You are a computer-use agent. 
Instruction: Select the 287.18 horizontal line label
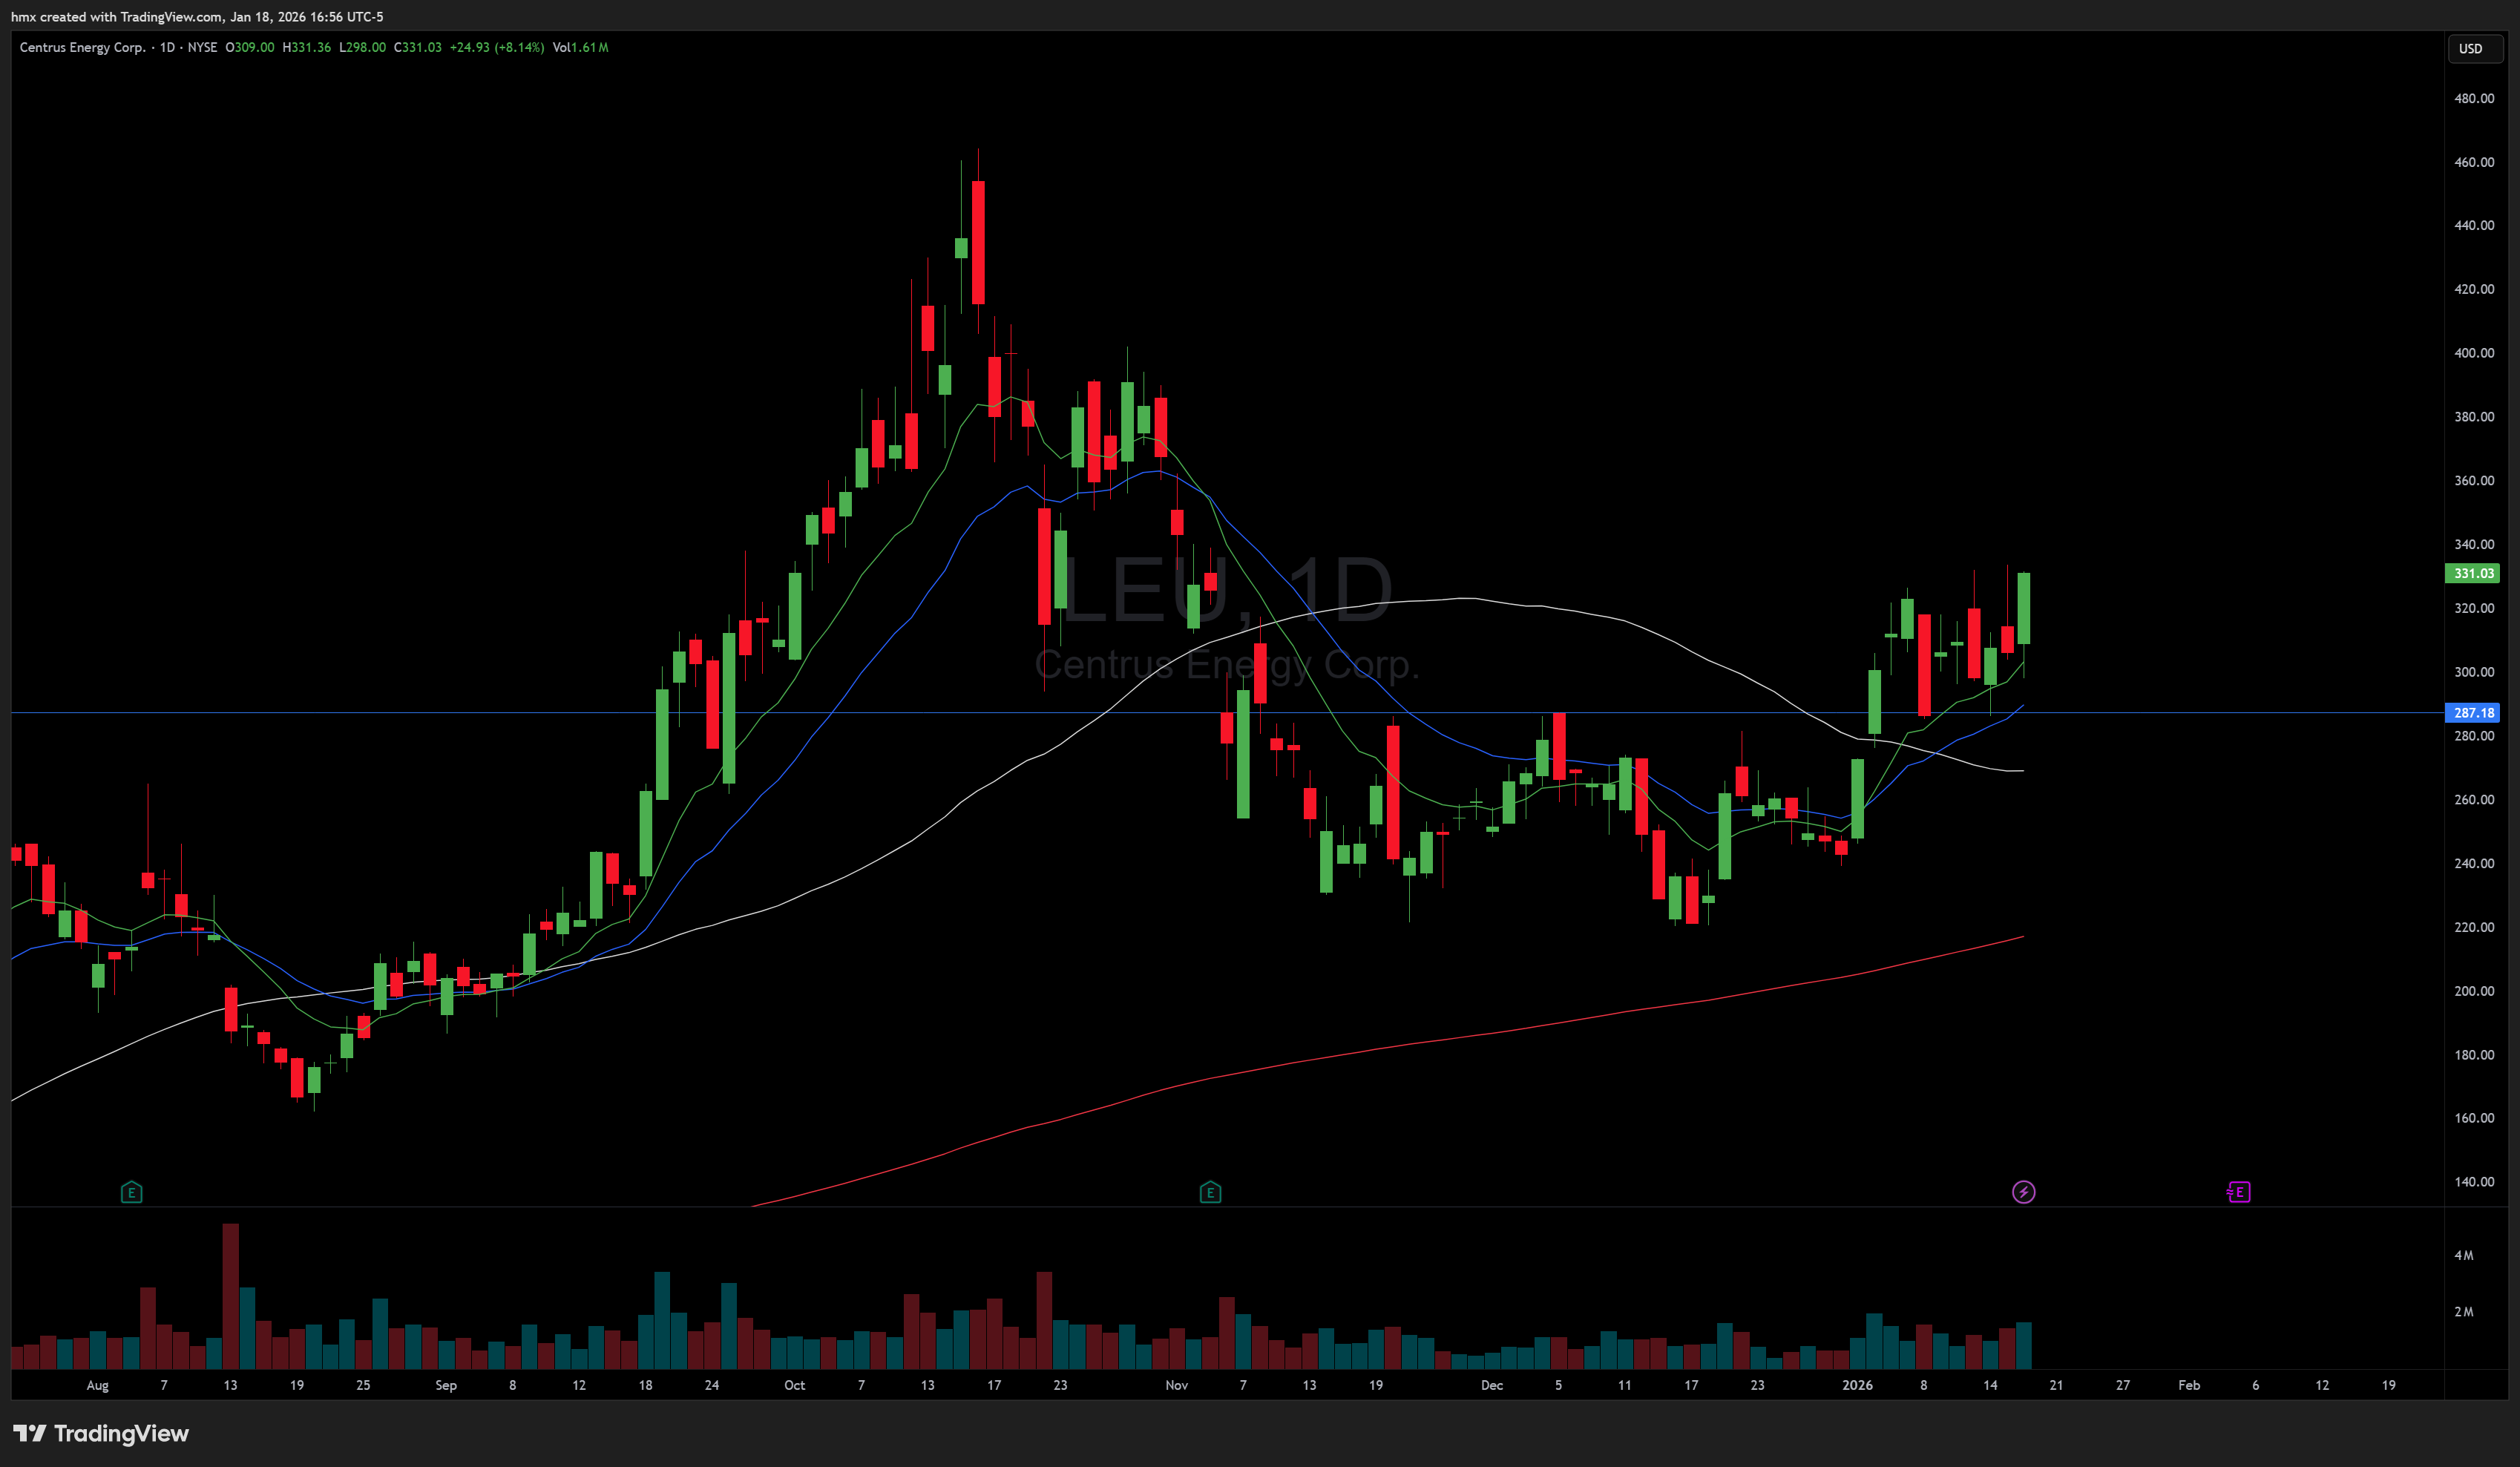point(2472,713)
